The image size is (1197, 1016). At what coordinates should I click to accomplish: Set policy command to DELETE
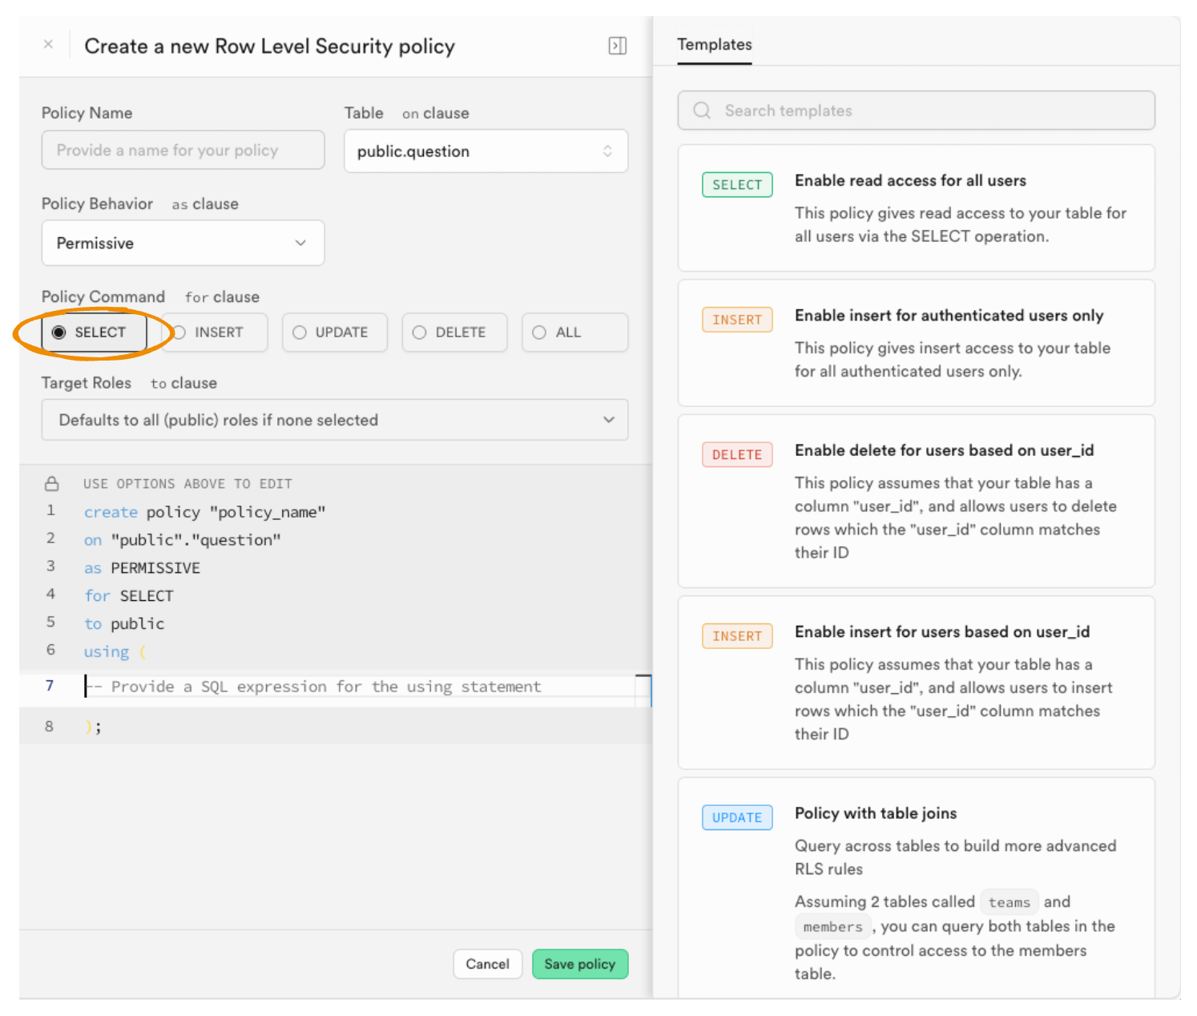(x=454, y=333)
